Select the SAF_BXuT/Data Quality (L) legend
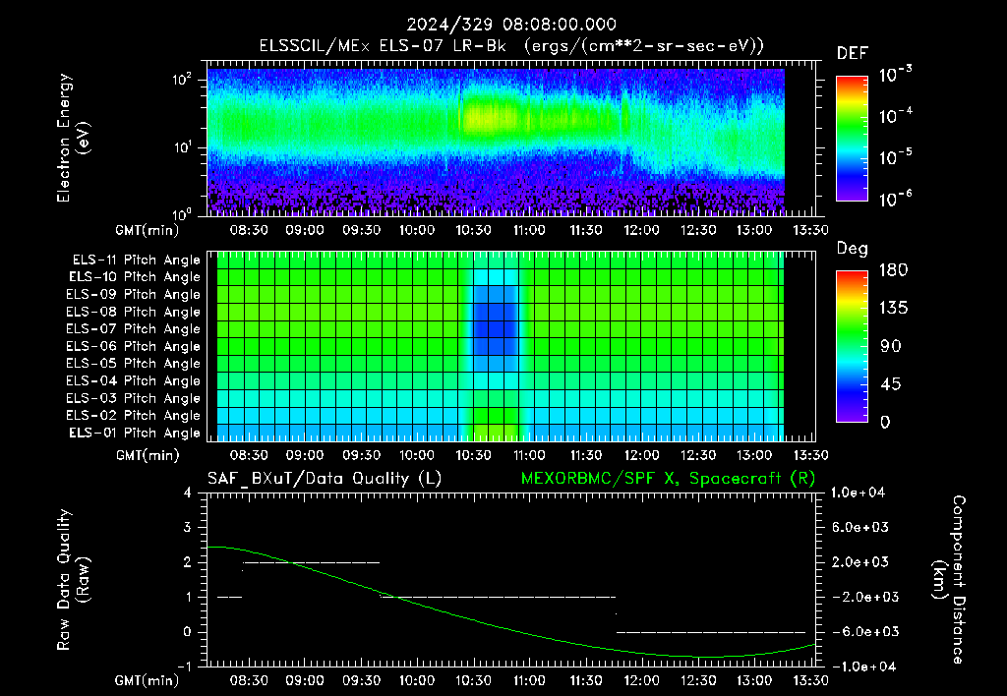The height and width of the screenshot is (696, 1007). point(325,479)
